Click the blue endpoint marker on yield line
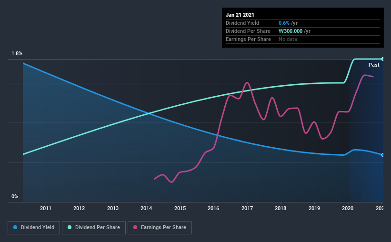 [x=382, y=155]
